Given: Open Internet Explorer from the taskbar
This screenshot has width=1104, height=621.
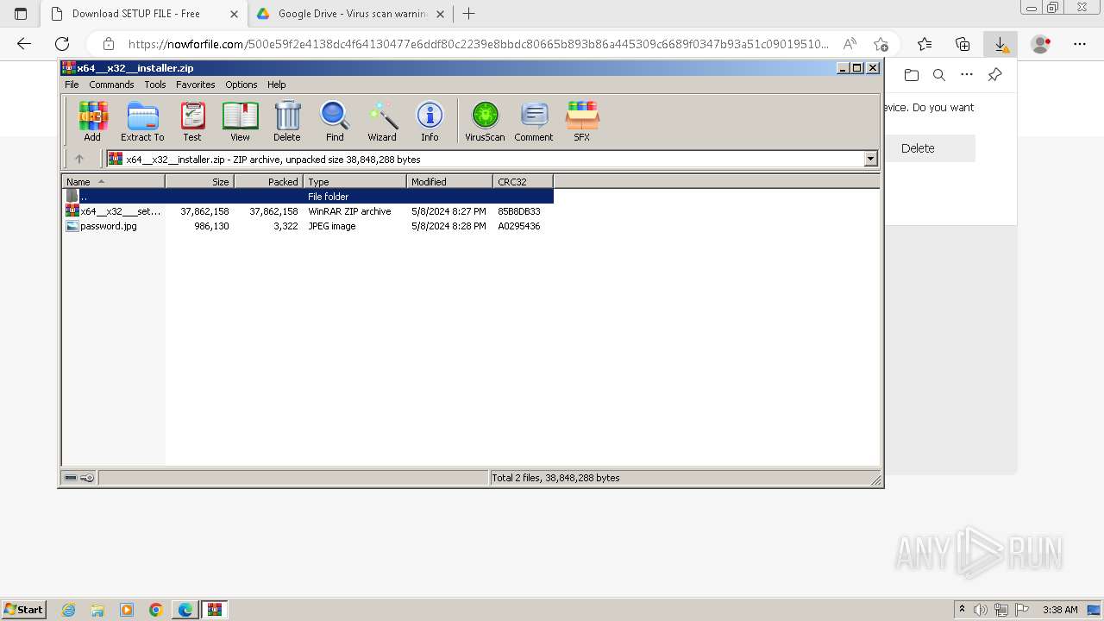Looking at the screenshot, I should (69, 610).
